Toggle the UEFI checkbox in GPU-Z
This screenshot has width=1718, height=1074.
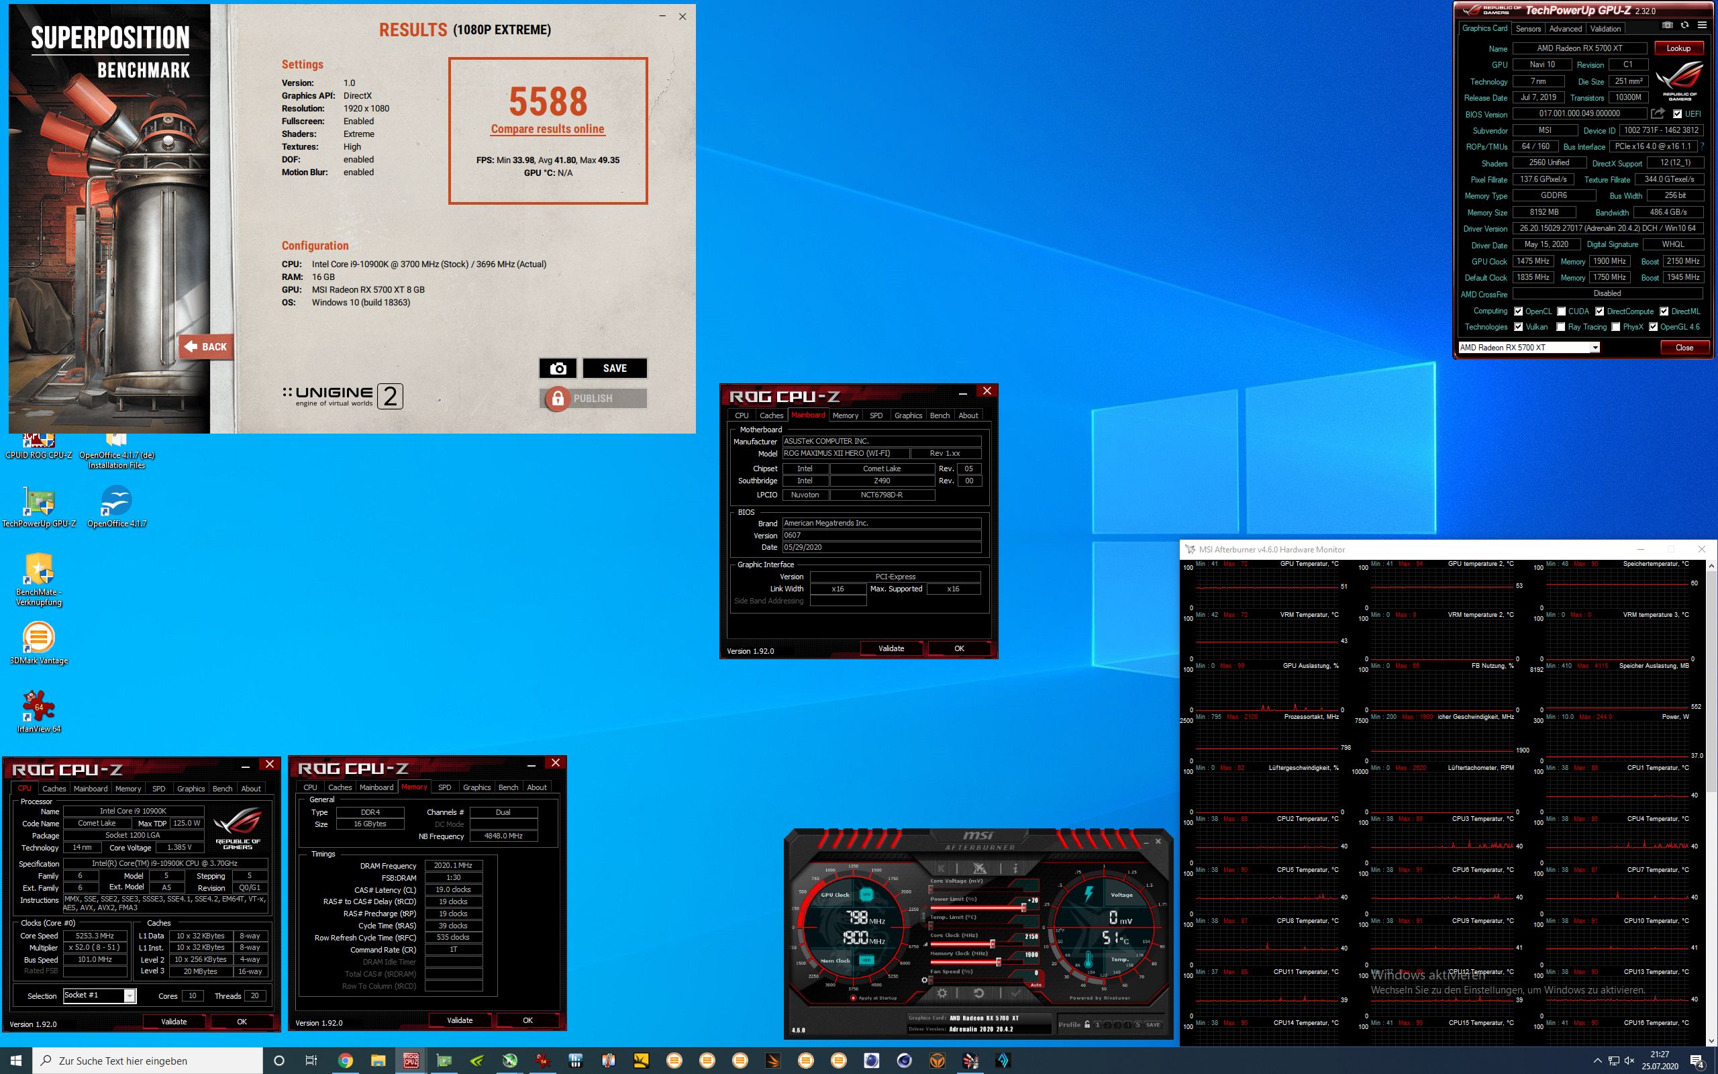coord(1678,113)
